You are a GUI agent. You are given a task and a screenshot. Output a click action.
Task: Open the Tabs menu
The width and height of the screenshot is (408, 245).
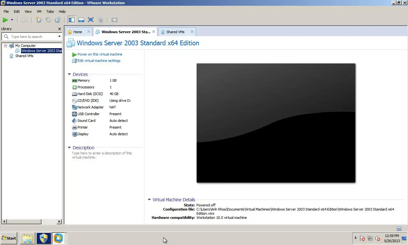pyautogui.click(x=50, y=11)
